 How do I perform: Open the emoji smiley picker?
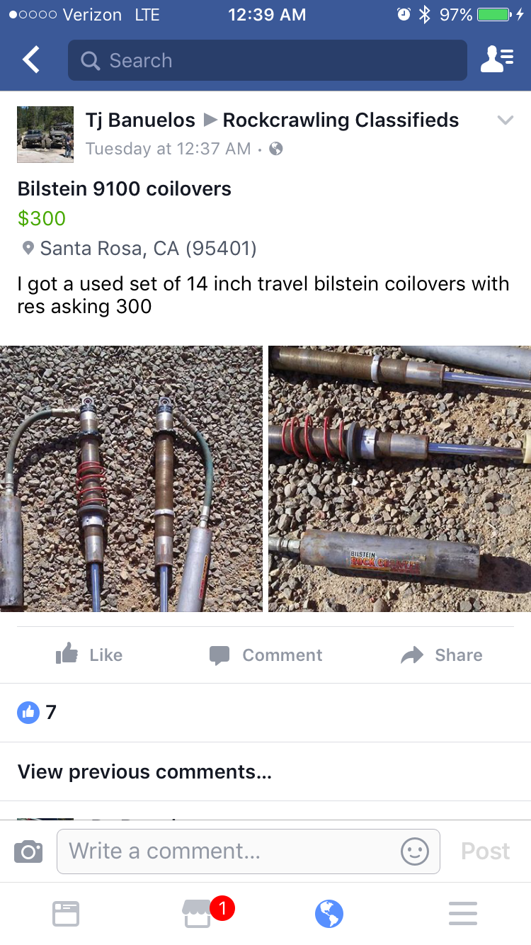415,851
